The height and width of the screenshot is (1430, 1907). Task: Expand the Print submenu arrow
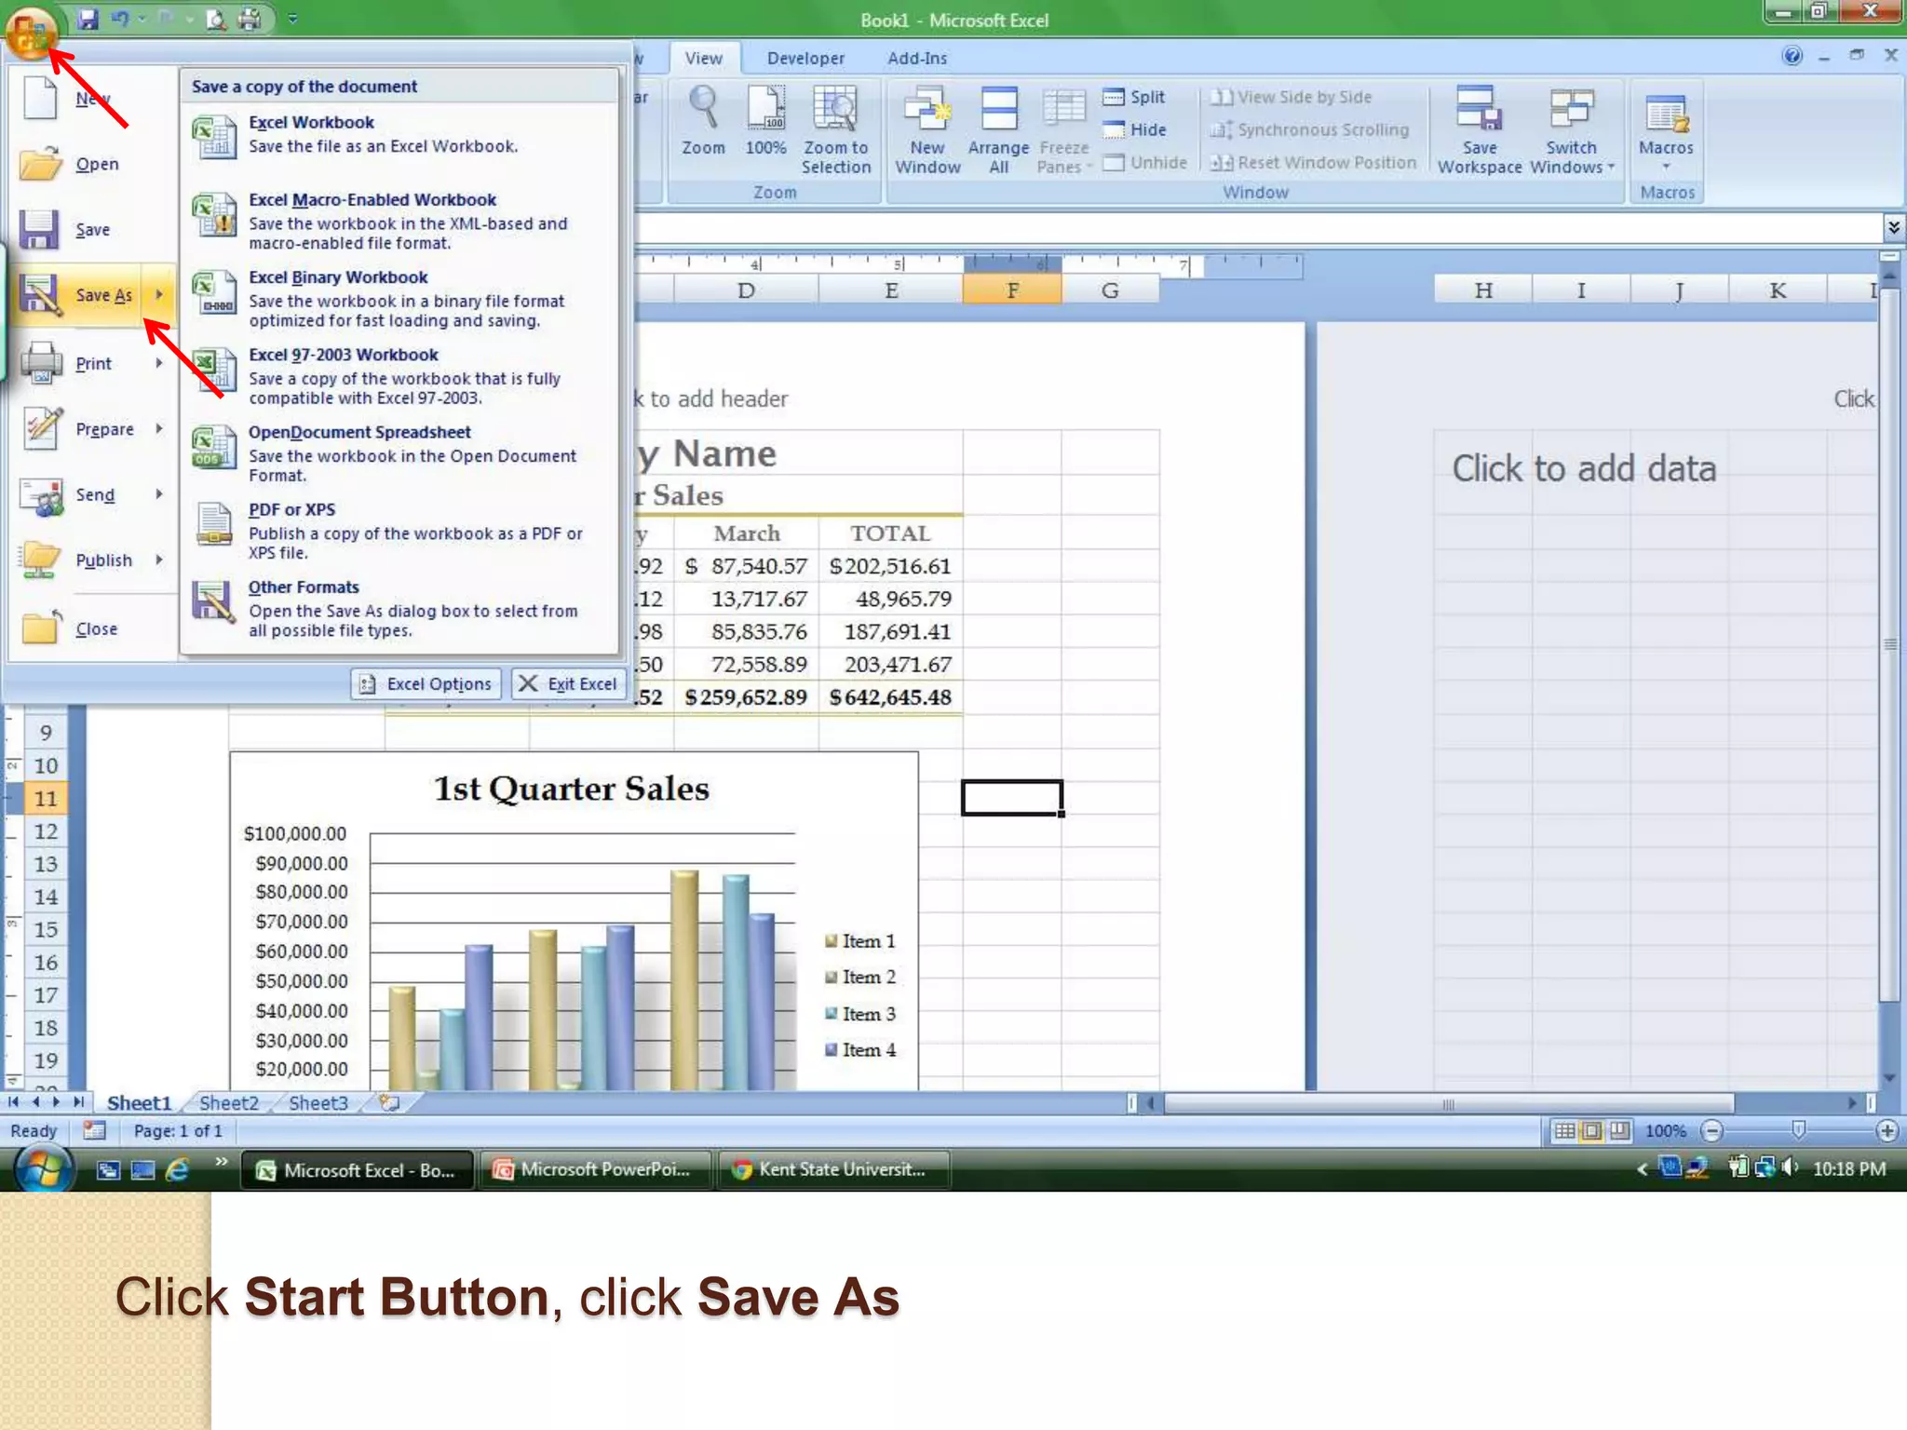click(x=159, y=363)
